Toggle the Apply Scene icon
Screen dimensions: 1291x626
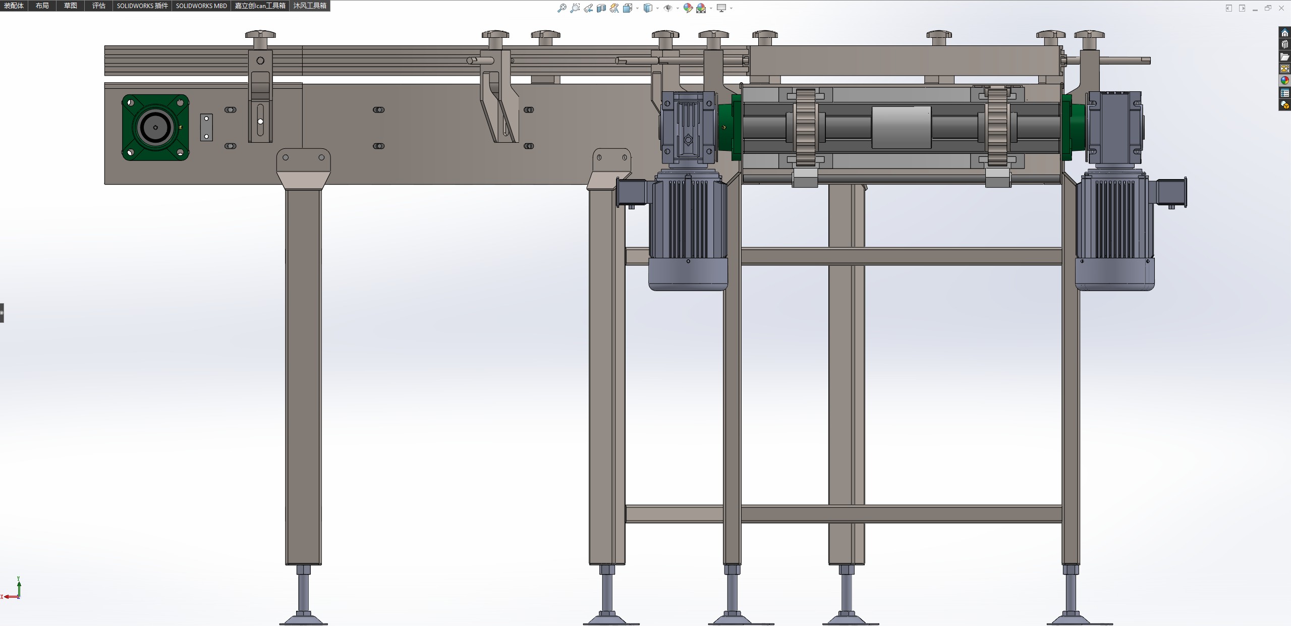coord(701,8)
